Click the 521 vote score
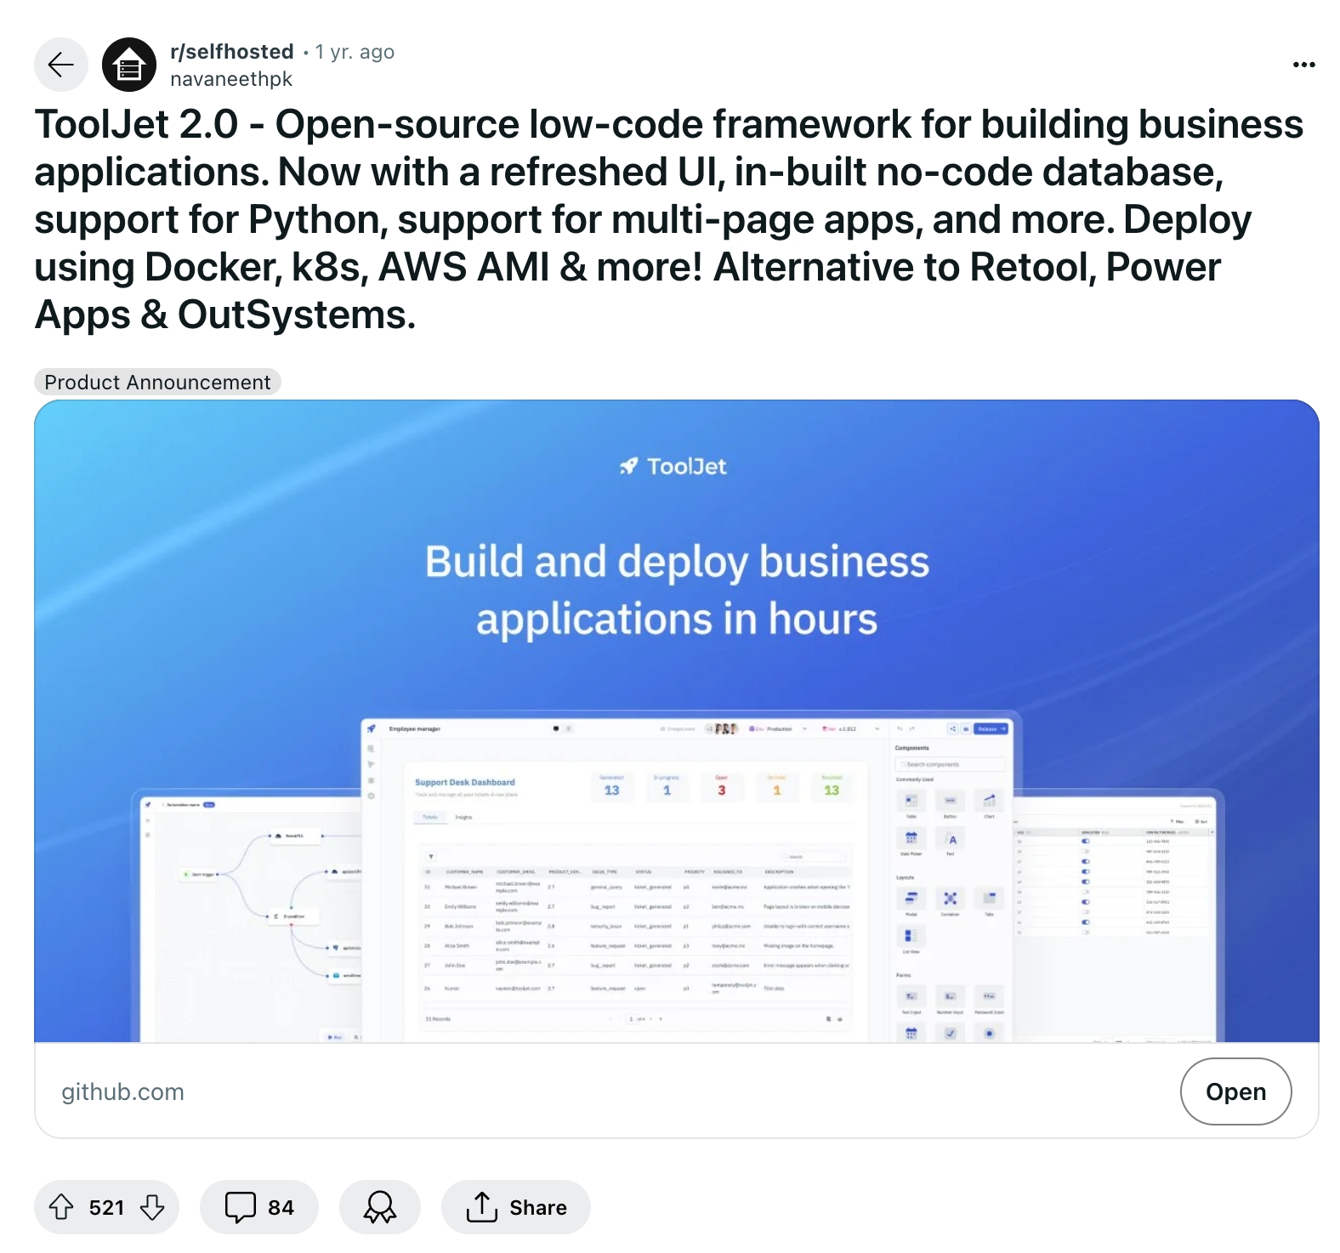Image resolution: width=1340 pixels, height=1253 pixels. (106, 1207)
